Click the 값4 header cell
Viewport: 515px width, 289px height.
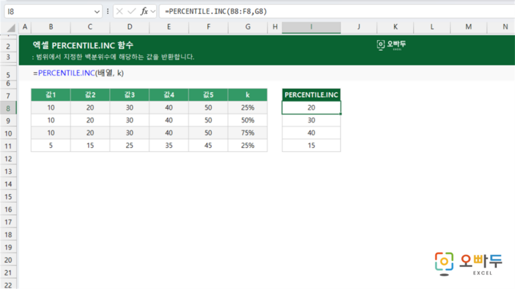point(169,95)
